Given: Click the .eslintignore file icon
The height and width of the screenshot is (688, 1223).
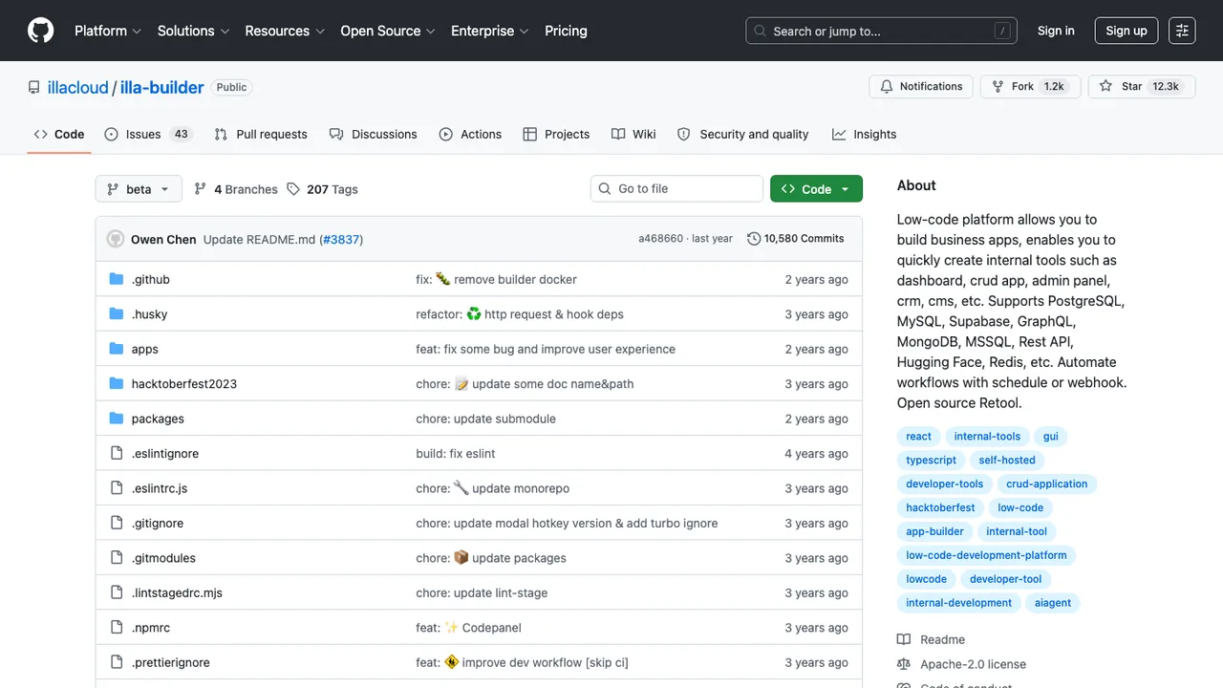Looking at the screenshot, I should pos(117,453).
